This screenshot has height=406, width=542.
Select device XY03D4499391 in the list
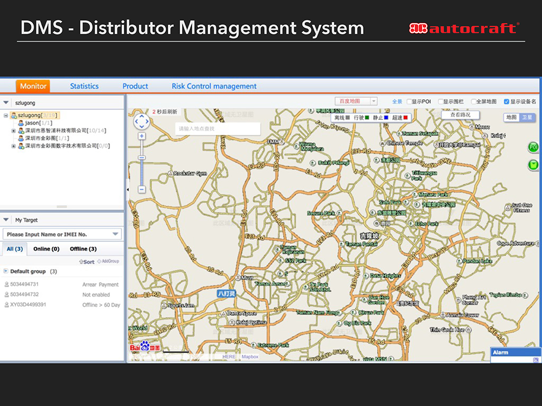click(x=28, y=305)
